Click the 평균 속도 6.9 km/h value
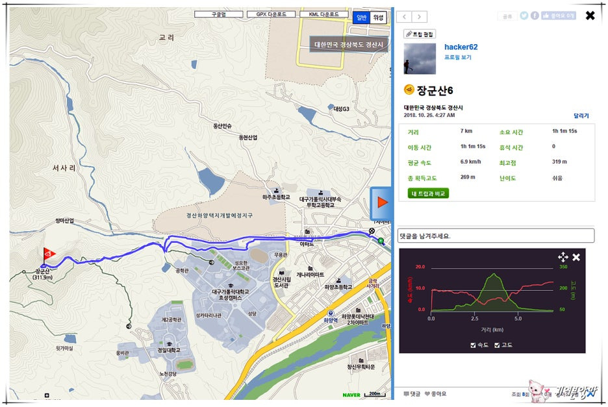 tap(471, 162)
